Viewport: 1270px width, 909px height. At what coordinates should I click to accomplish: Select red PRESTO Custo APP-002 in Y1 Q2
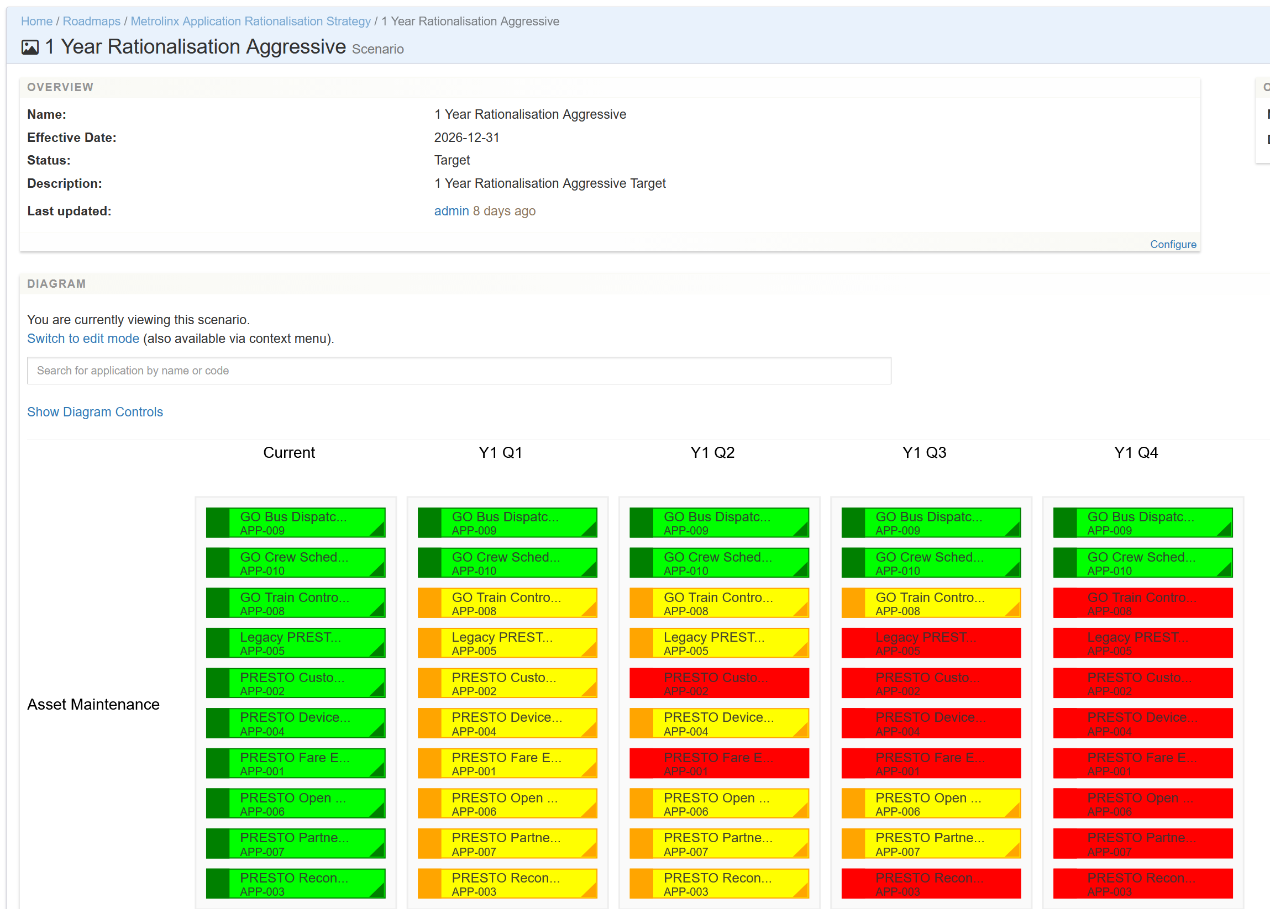718,683
